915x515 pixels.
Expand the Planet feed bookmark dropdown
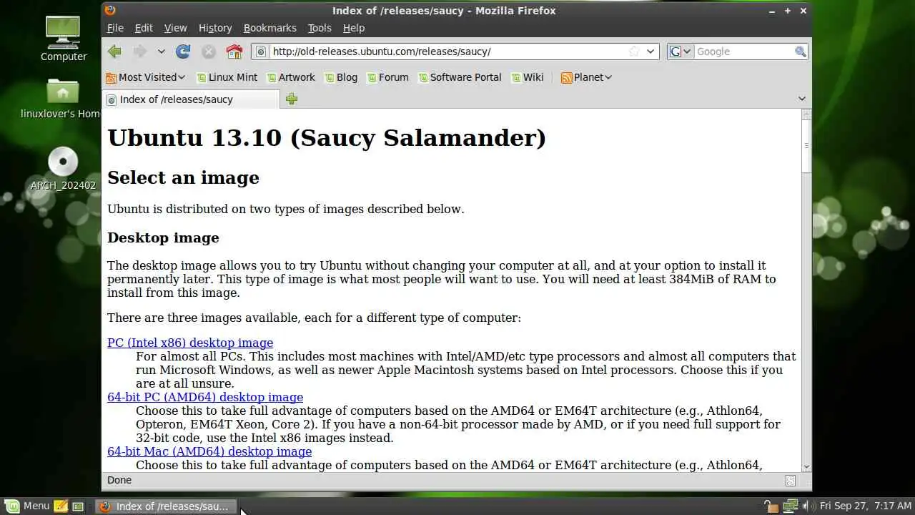[586, 77]
